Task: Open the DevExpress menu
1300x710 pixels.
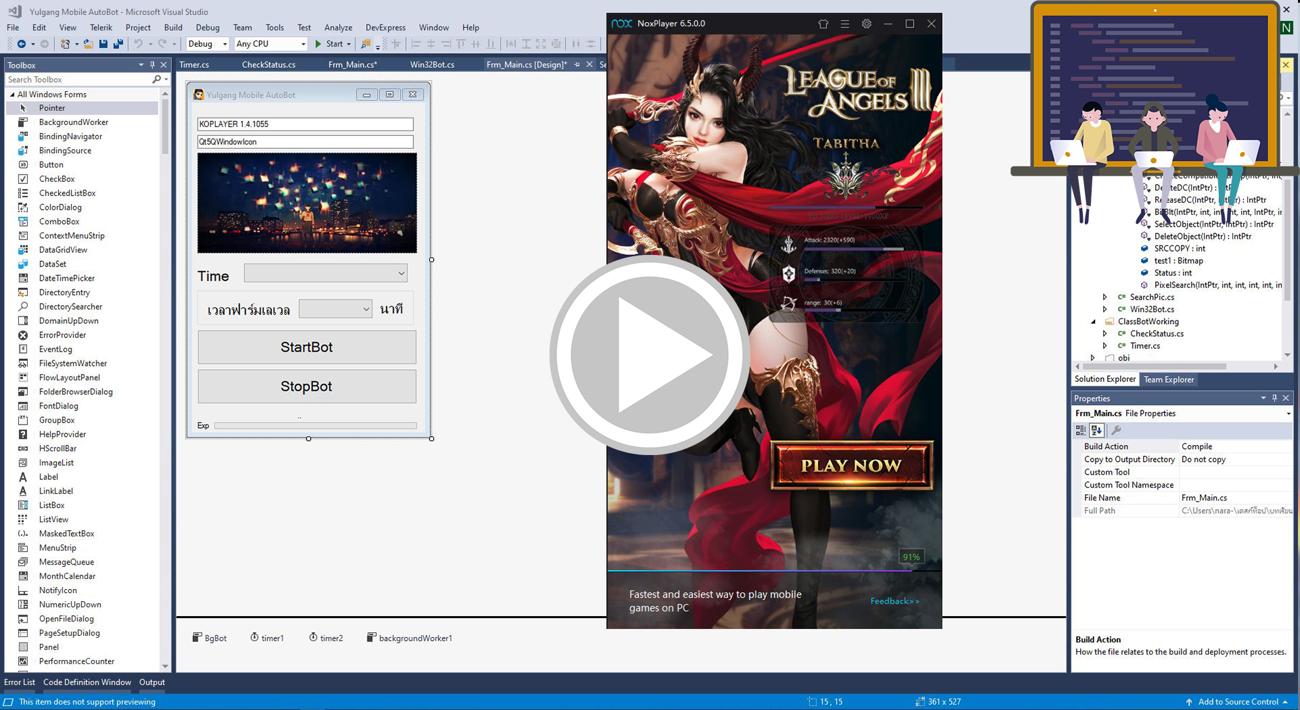Action: pyautogui.click(x=386, y=28)
